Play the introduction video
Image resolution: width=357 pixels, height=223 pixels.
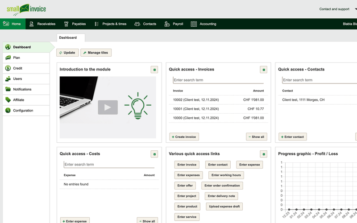click(x=108, y=107)
